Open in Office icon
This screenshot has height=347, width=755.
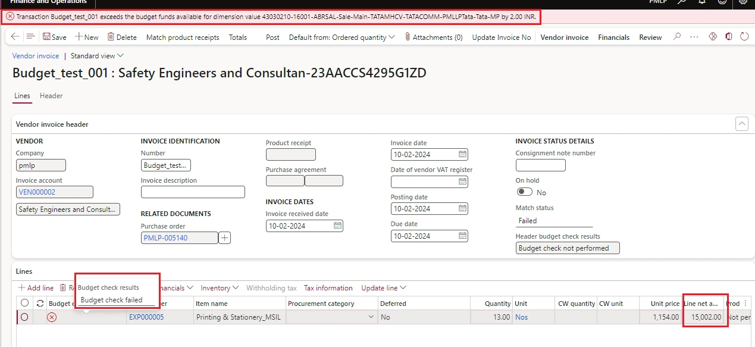click(x=728, y=37)
